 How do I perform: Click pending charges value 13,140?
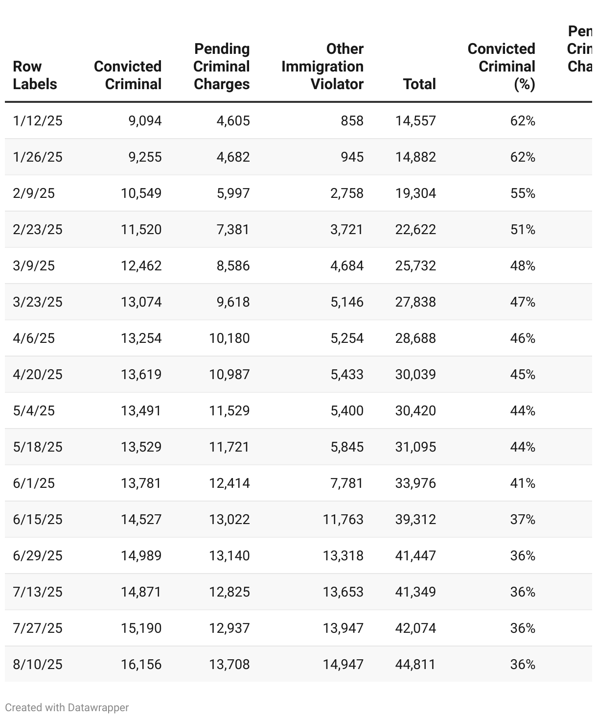230,556
